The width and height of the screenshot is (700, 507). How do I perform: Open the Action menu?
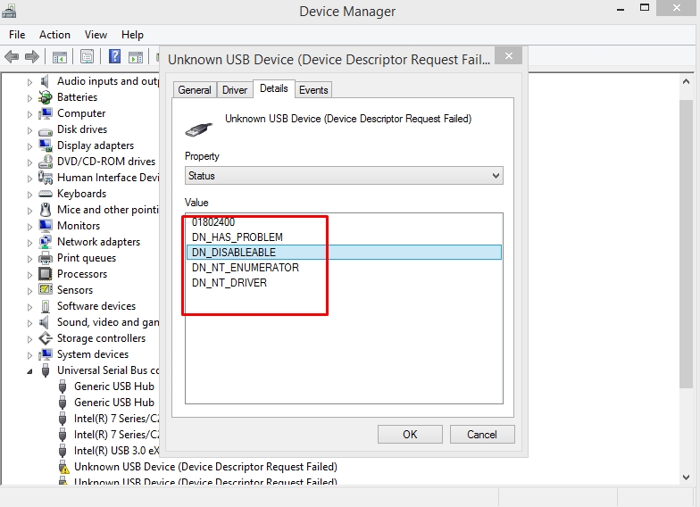[x=54, y=35]
